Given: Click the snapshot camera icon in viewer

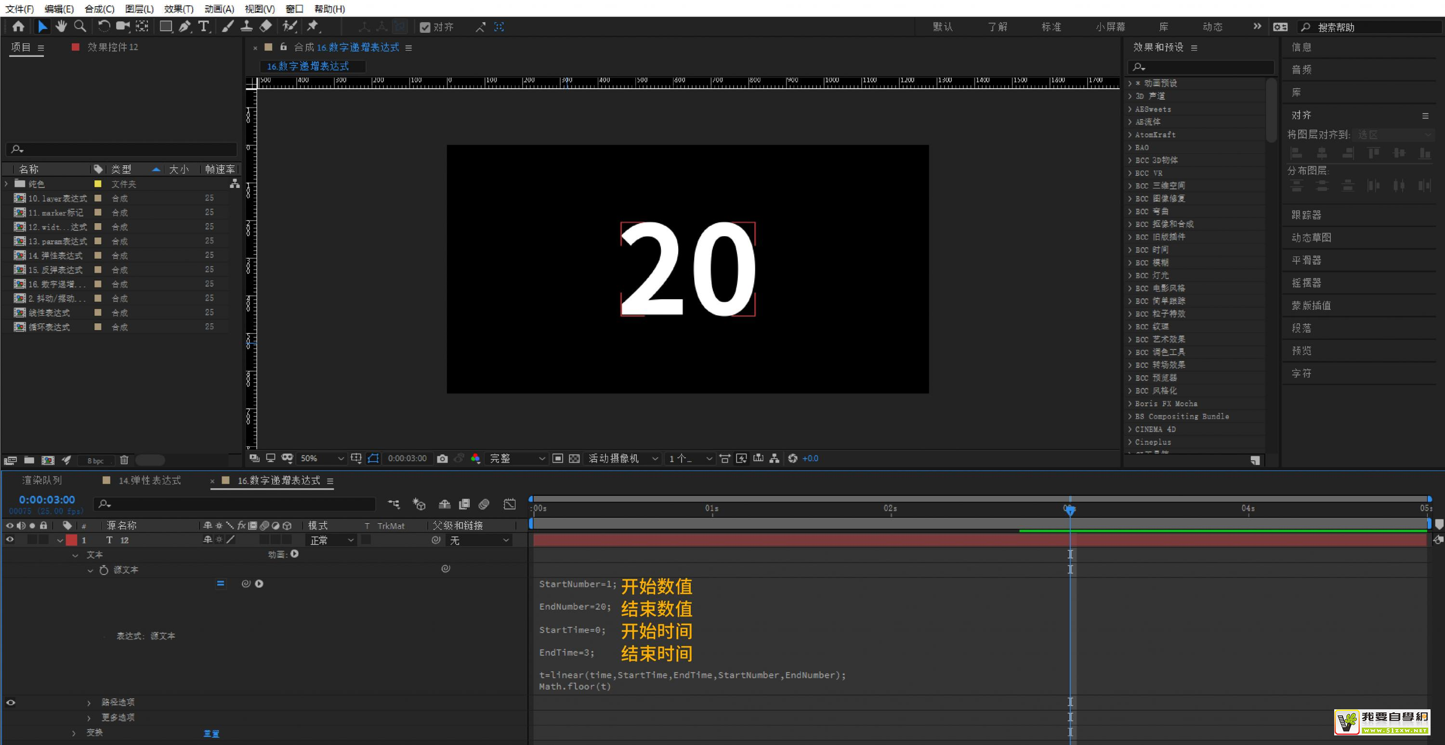Looking at the screenshot, I should [442, 459].
